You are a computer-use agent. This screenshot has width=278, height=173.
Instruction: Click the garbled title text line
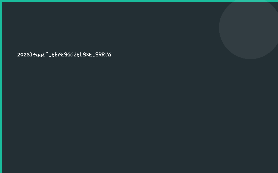(64, 55)
